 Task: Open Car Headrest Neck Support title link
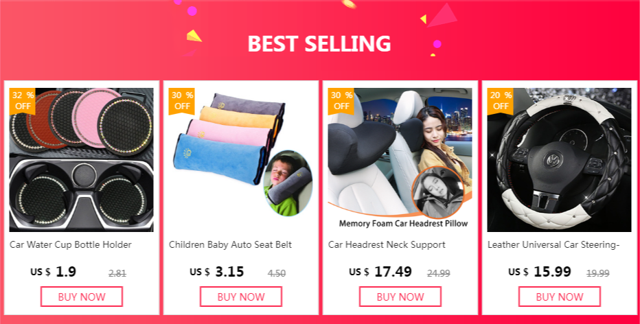387,245
